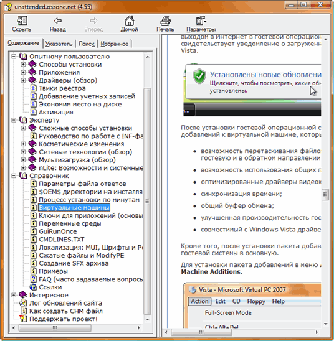The height and width of the screenshot is (341, 334).
Task: Click the tree vertical scrollbar thumb
Action: click(148, 201)
